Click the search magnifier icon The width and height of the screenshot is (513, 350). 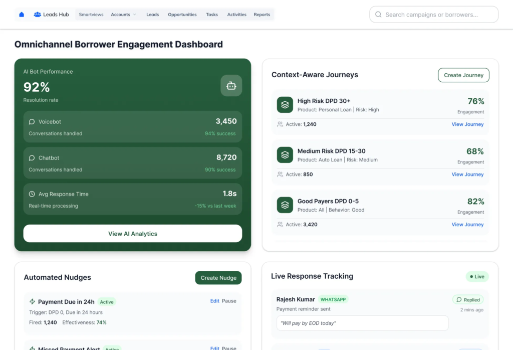(378, 15)
